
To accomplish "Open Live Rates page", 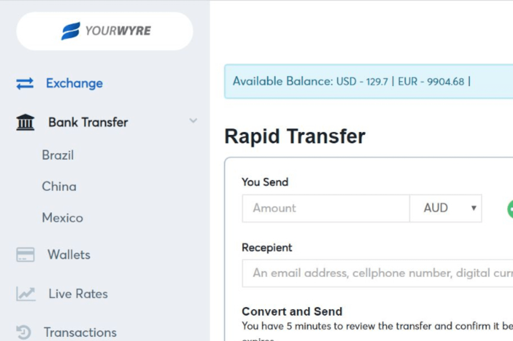I will (x=78, y=294).
